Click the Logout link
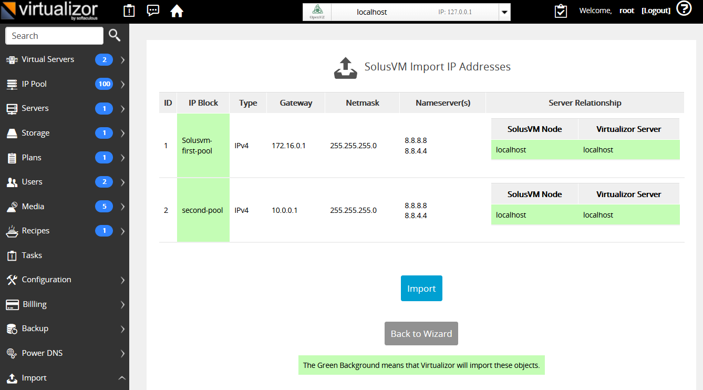This screenshot has width=703, height=390. pos(656,11)
